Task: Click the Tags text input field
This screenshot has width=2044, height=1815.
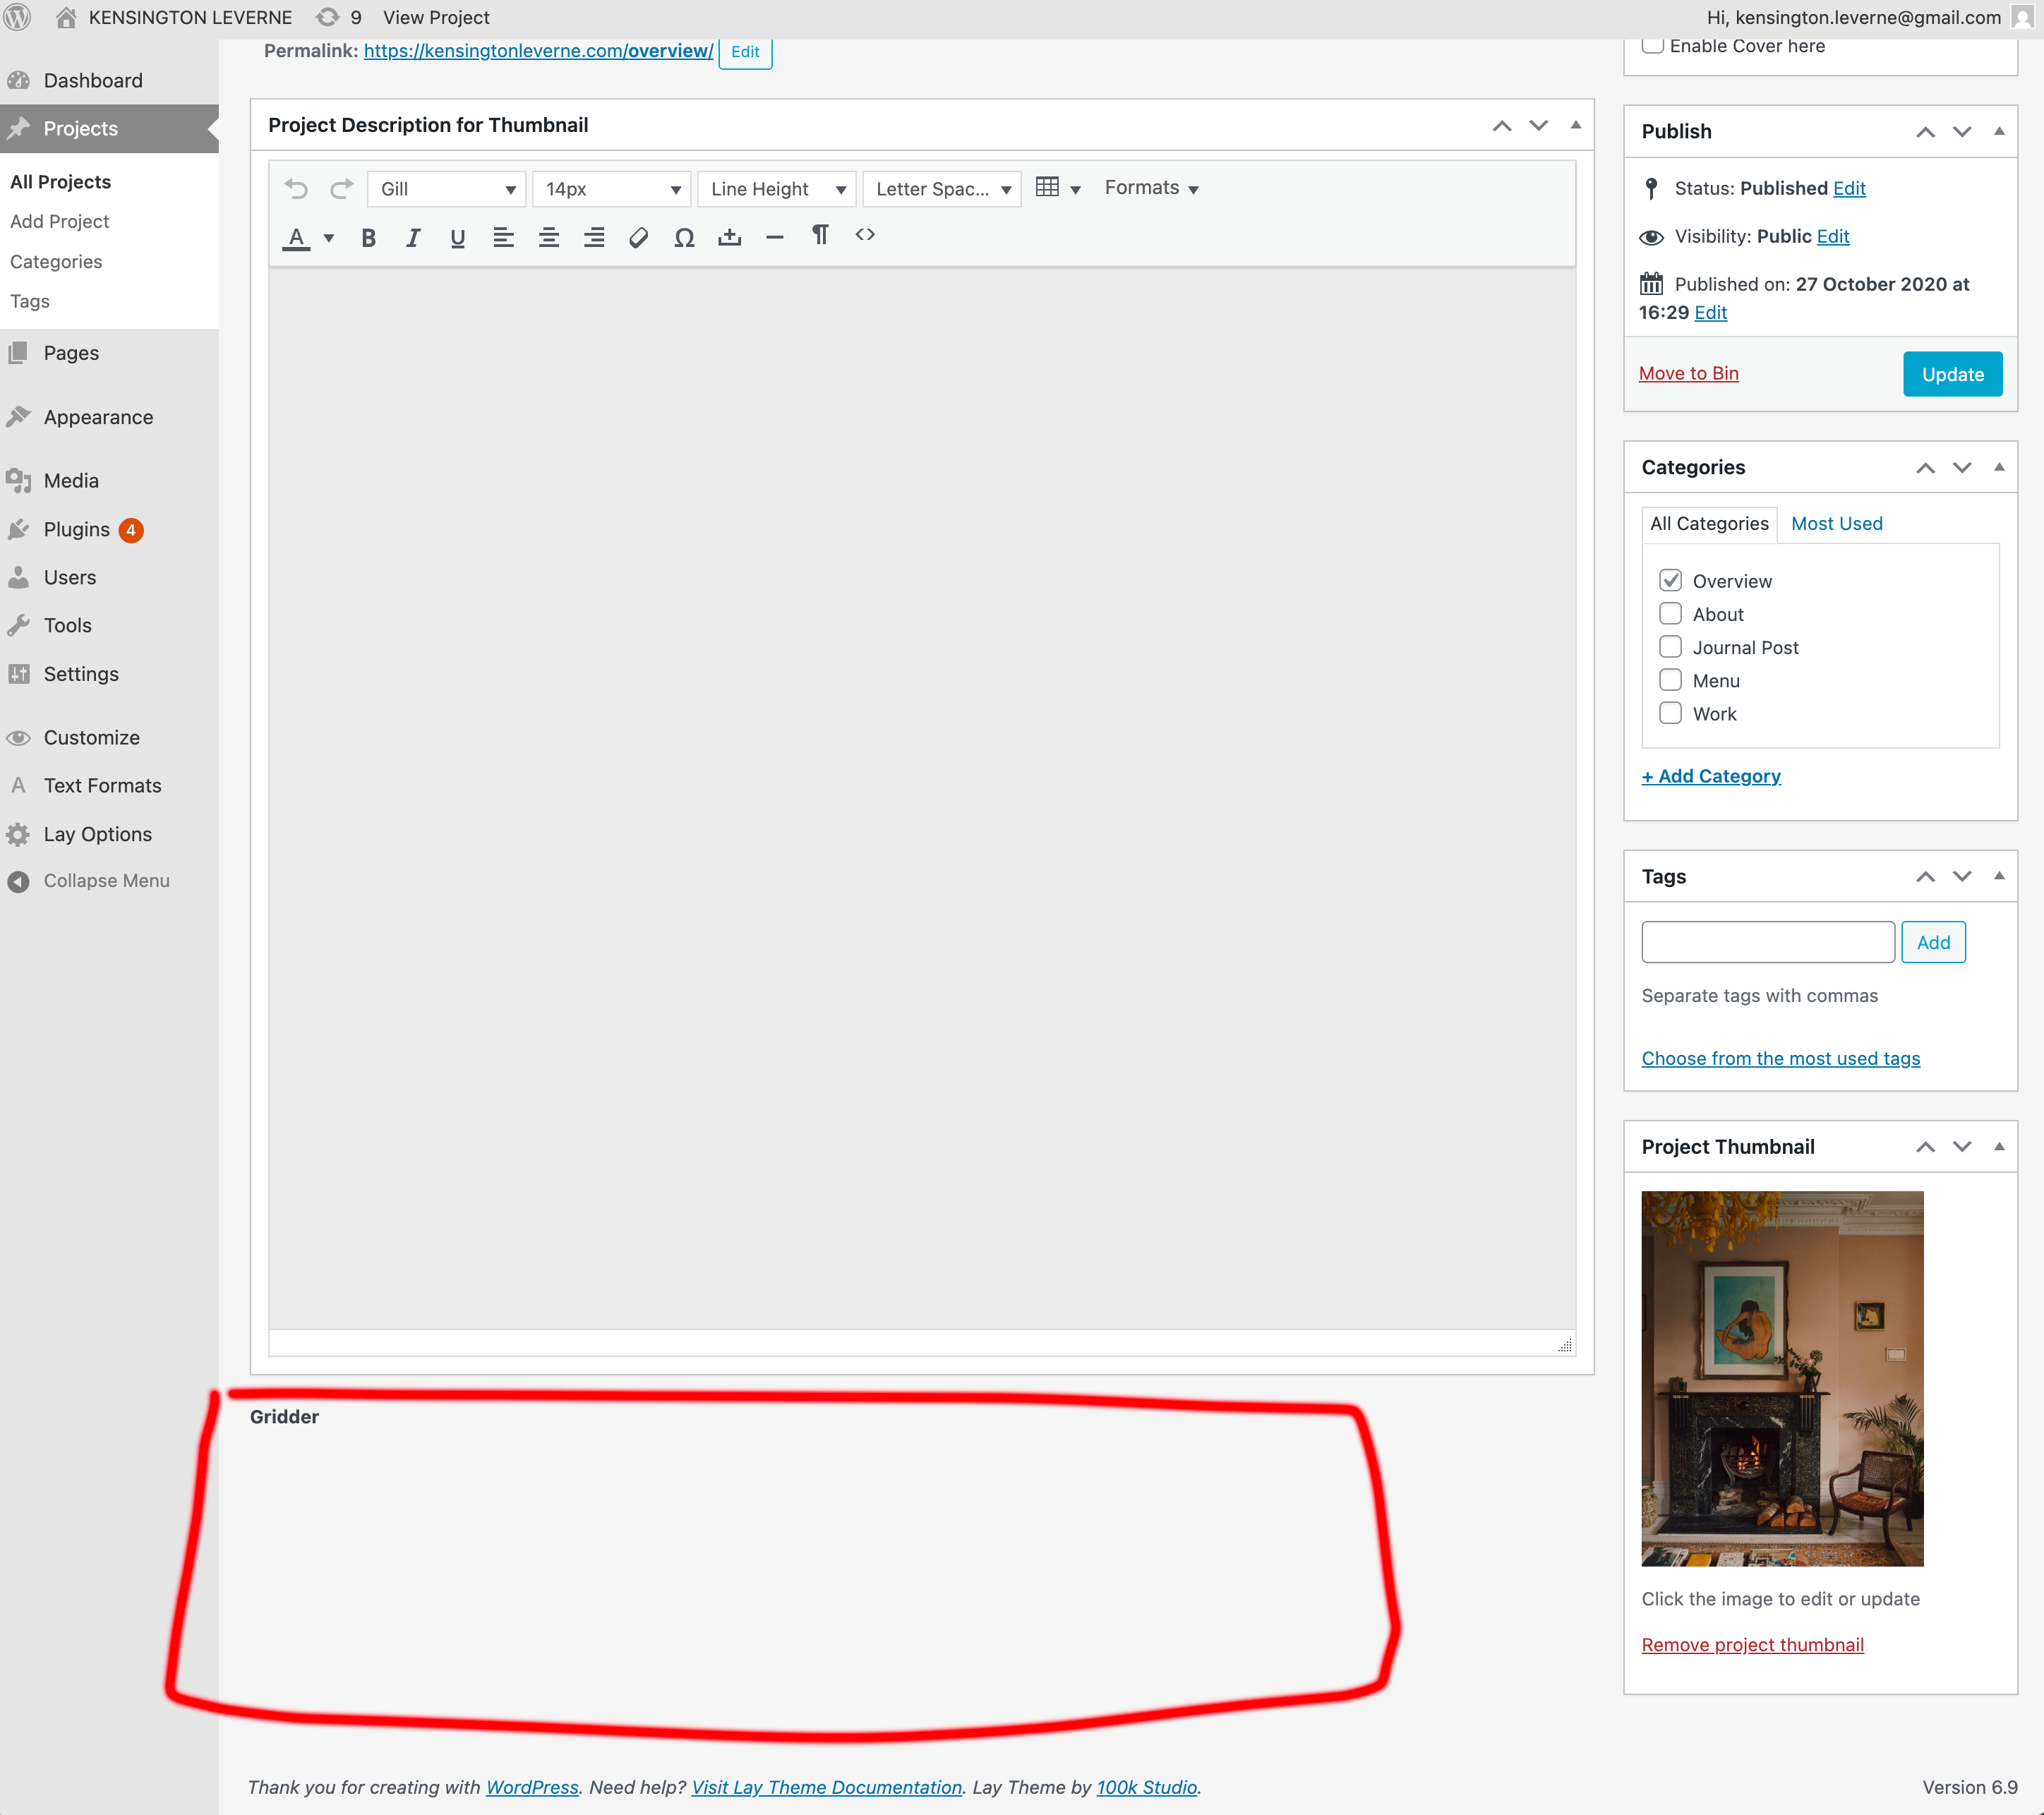Action: click(x=1767, y=942)
